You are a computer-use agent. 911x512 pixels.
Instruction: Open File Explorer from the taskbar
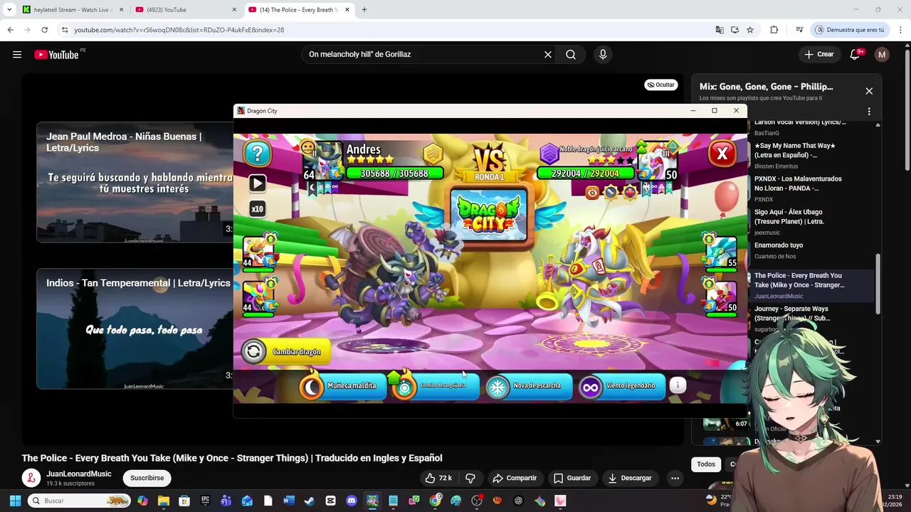point(163,501)
